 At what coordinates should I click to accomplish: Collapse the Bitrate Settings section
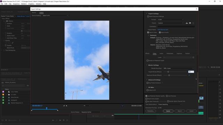point(147,65)
